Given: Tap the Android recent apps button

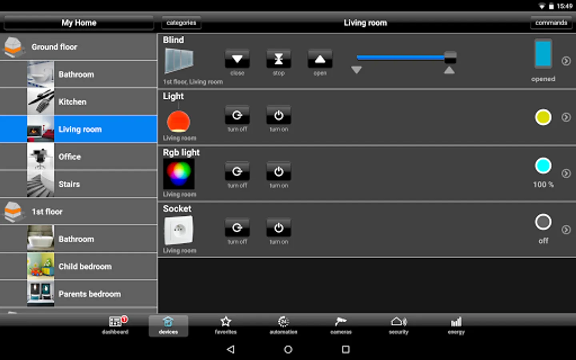Looking at the screenshot, I should [x=346, y=349].
